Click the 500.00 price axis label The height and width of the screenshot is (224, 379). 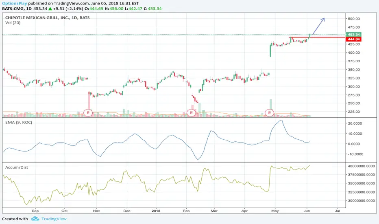(x=354, y=19)
